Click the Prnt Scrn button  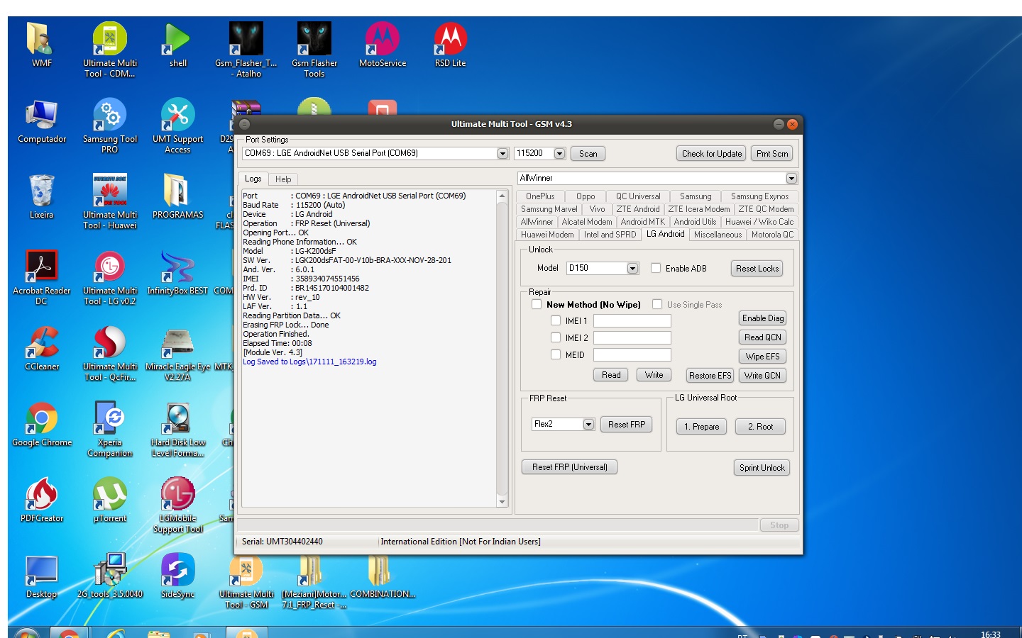pyautogui.click(x=772, y=153)
